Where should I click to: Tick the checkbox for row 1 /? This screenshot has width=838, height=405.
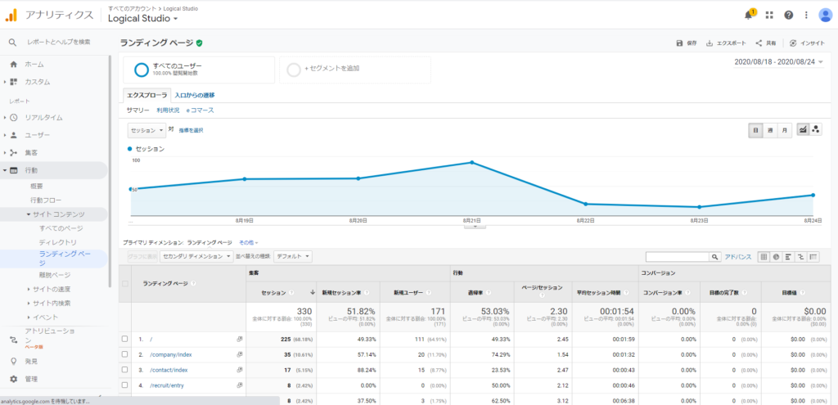pos(124,339)
